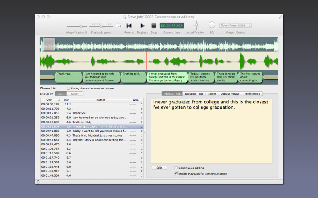Select row 00:01:29,443
318x198 pixels.
click(x=92, y=166)
